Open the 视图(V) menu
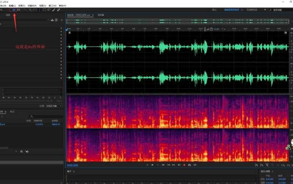Image resolution: width=293 pixels, height=184 pixels. pos(43,6)
